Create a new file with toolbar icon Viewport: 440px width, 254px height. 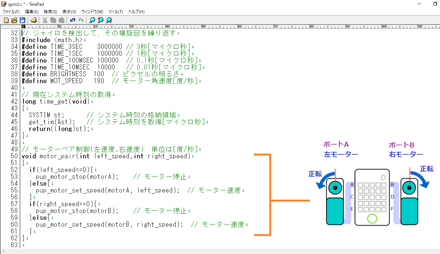[6, 20]
